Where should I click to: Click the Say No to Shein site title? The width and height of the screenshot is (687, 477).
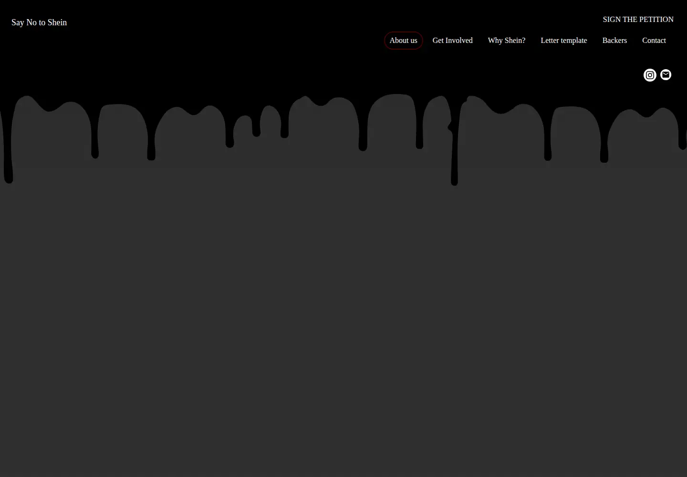39,22
